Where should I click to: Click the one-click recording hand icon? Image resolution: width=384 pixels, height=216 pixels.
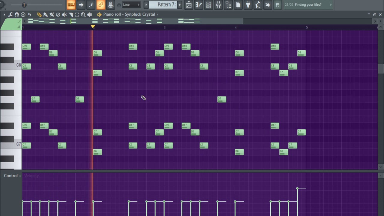pos(268,4)
